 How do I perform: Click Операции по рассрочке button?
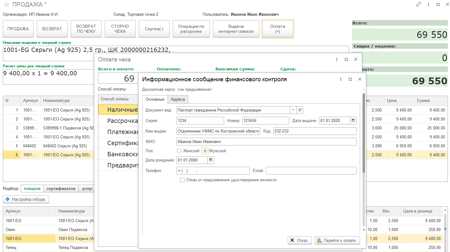point(191,29)
